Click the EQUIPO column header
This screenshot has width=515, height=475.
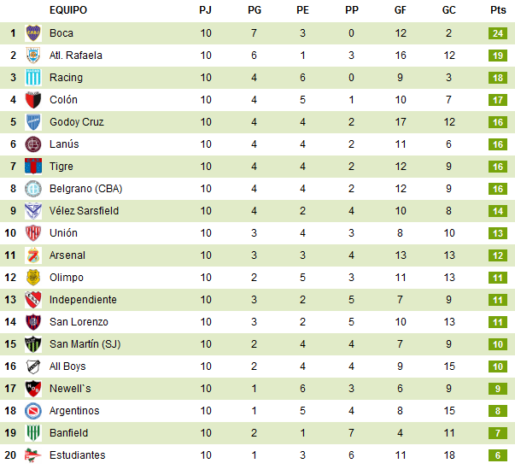68,11
